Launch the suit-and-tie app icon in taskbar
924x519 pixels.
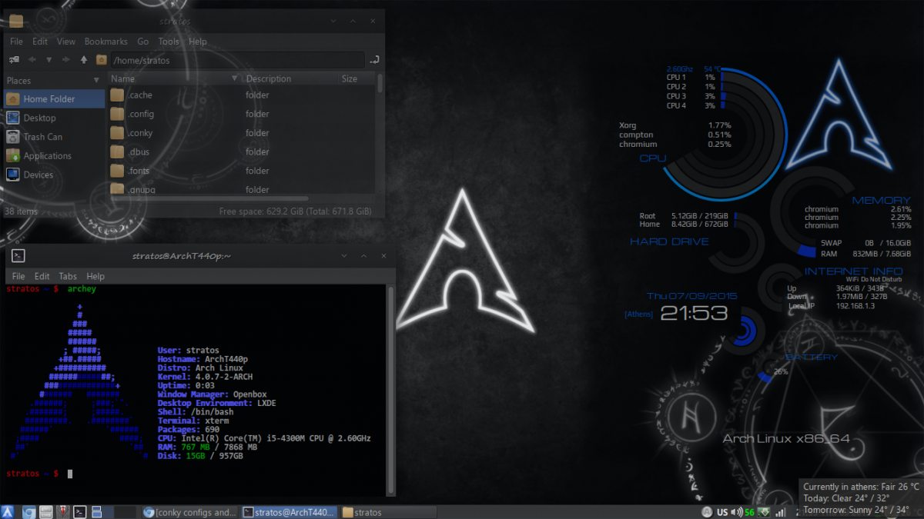point(62,511)
